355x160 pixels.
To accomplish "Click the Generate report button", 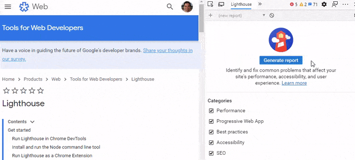I will 281,60.
